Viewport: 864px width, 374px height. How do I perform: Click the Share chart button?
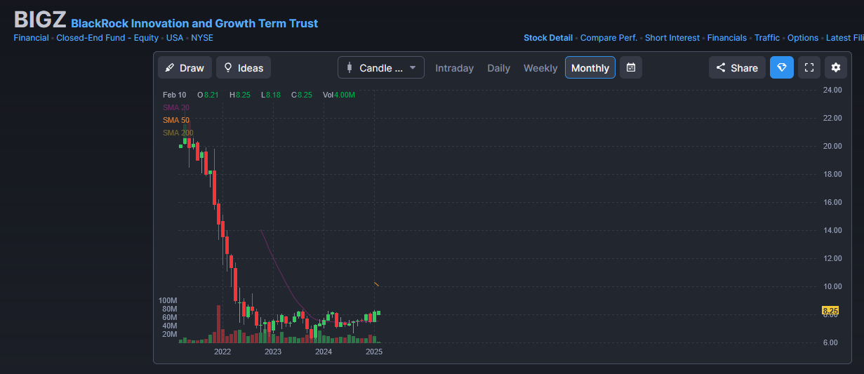click(737, 68)
